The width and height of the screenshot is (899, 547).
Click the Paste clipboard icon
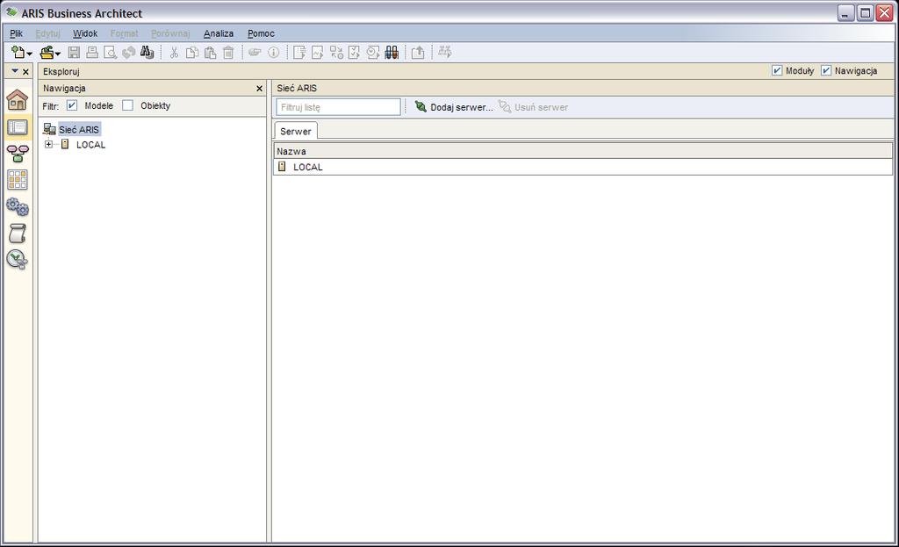[211, 53]
